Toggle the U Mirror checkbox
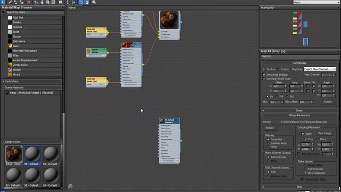The height and width of the screenshot is (192, 341). pos(308,86)
